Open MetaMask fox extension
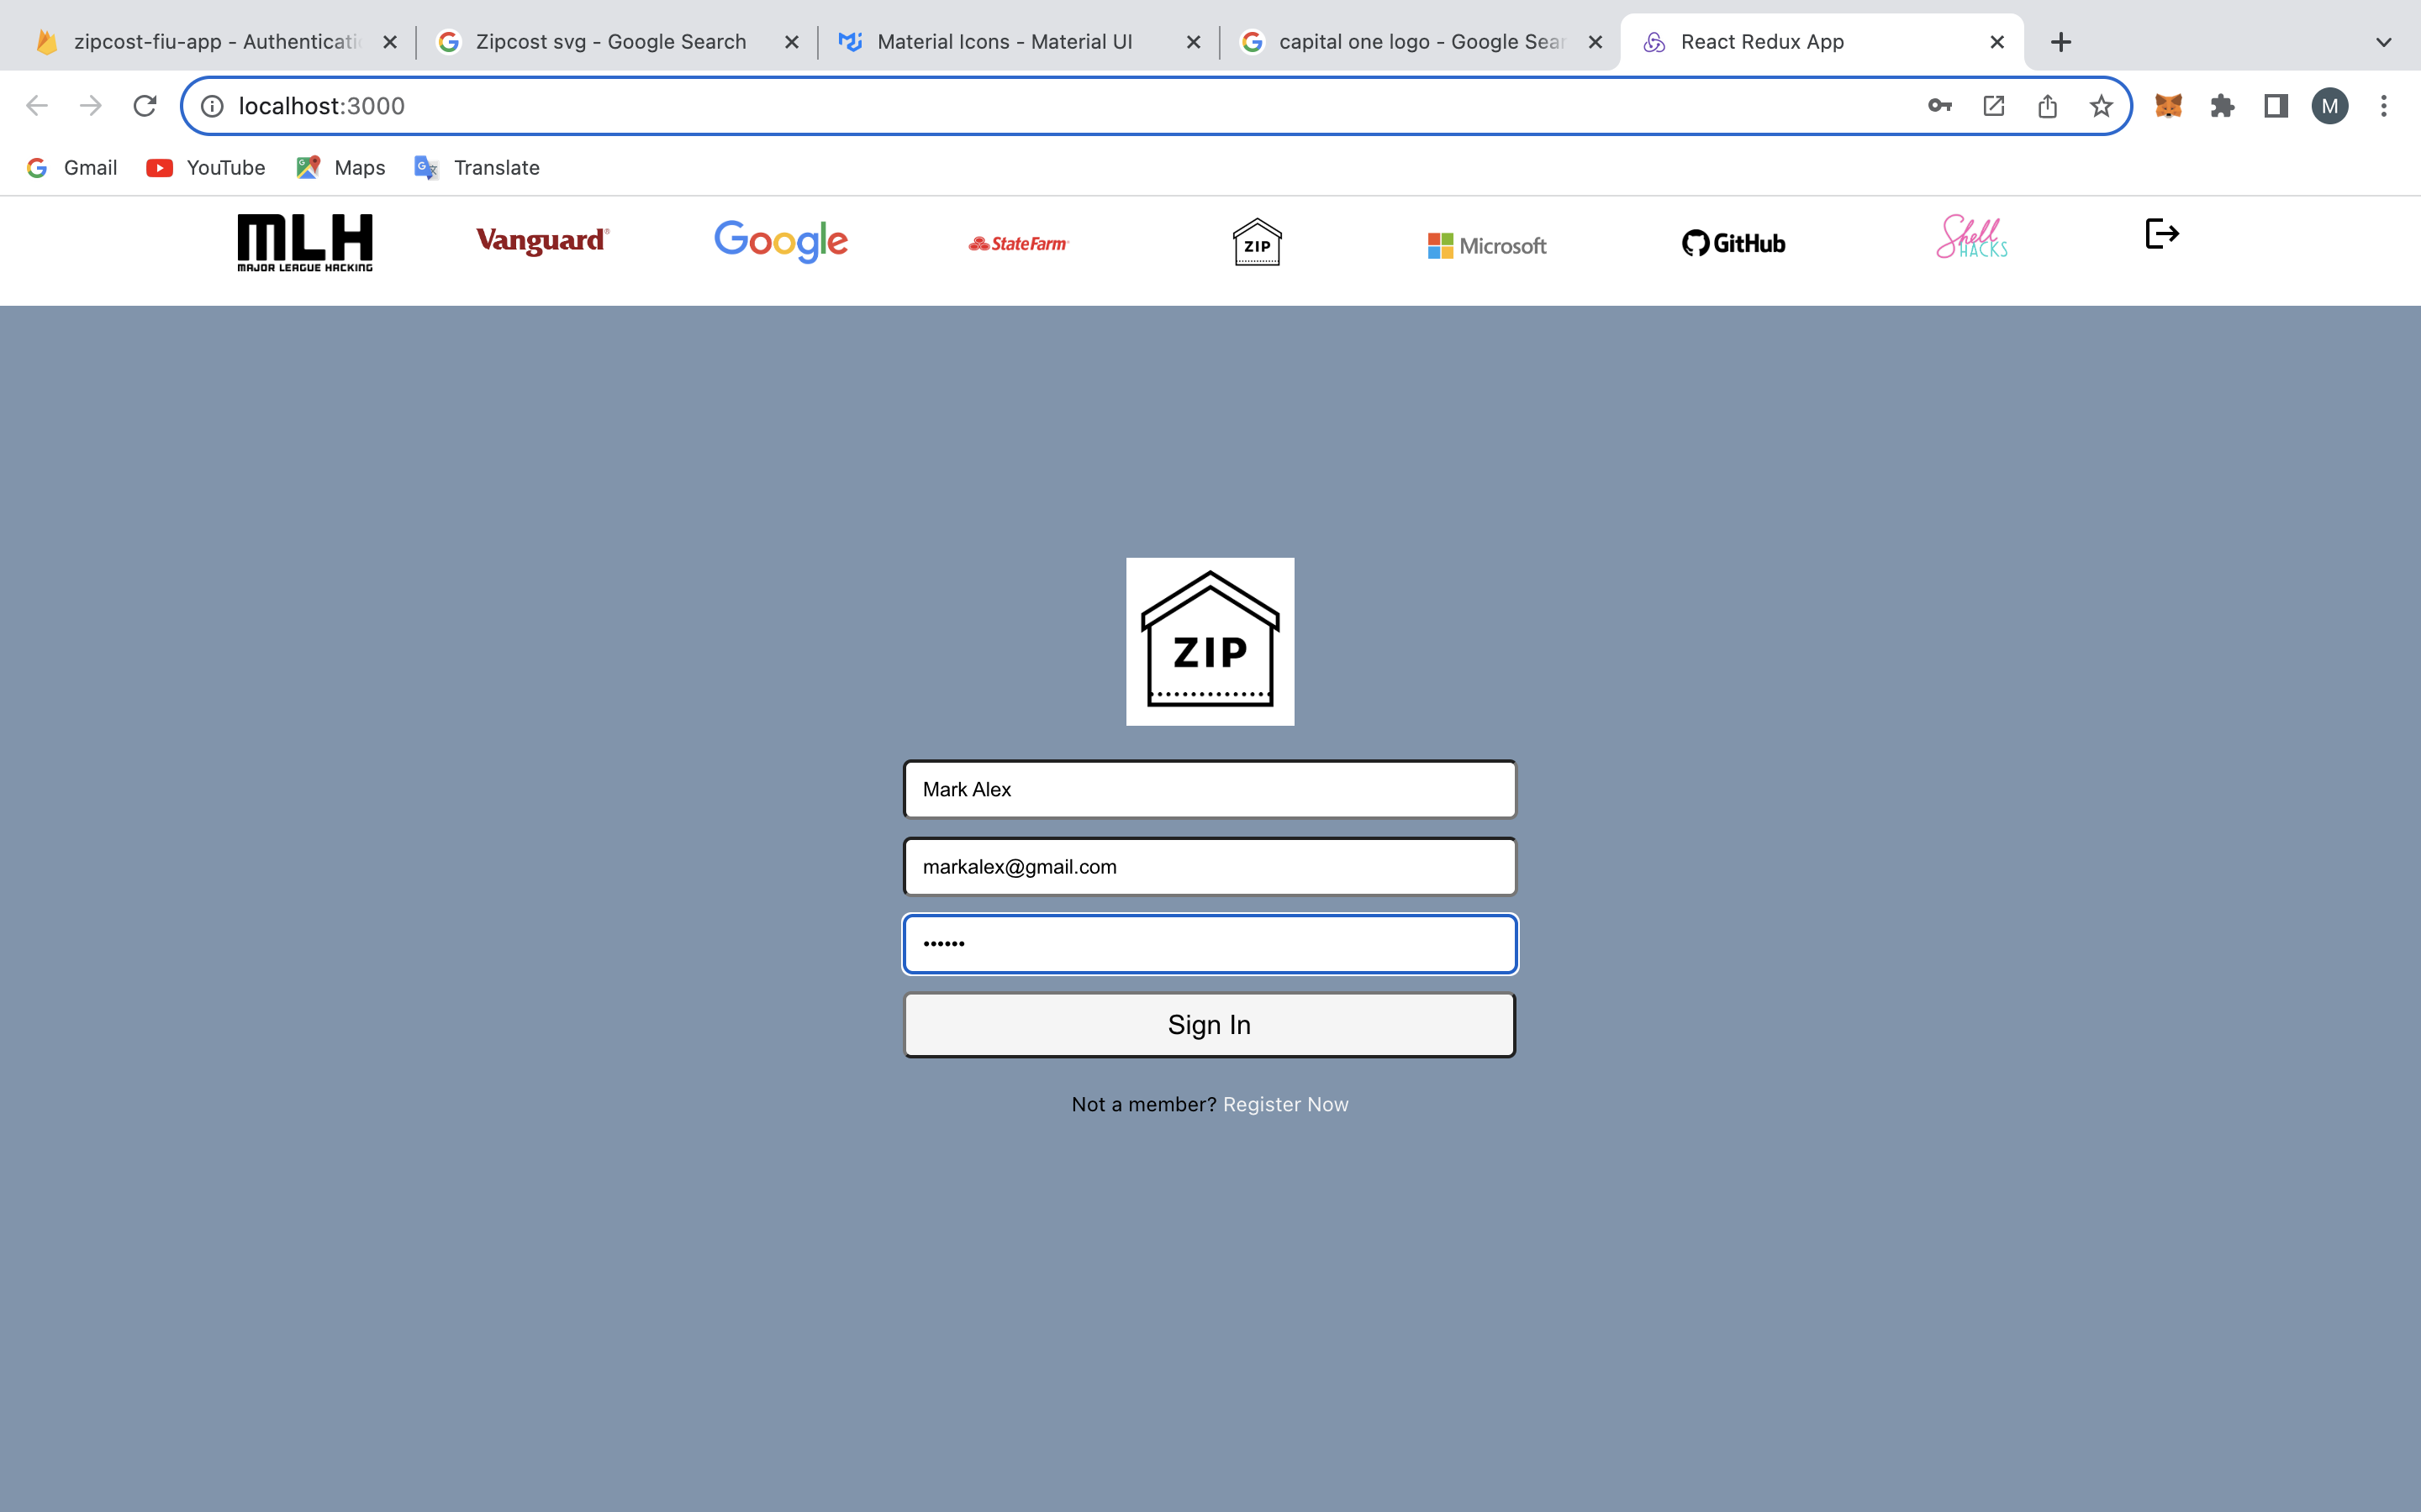Screen dimensions: 2421x1512 2168,106
